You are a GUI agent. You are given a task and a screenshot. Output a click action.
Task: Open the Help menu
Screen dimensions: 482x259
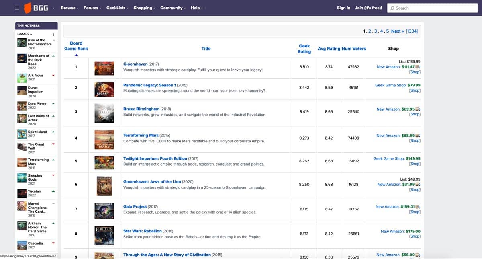point(197,8)
